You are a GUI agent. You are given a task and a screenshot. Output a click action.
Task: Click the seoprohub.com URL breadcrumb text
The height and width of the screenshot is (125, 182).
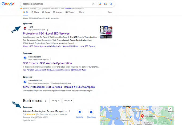click(x=50, y=83)
